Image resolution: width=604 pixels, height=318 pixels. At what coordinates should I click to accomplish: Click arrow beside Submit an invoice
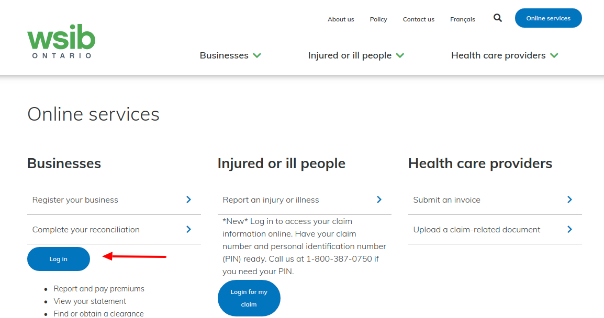pyautogui.click(x=569, y=199)
